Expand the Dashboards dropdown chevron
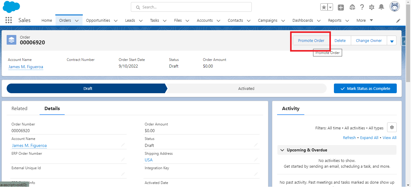 pyautogui.click(x=319, y=21)
